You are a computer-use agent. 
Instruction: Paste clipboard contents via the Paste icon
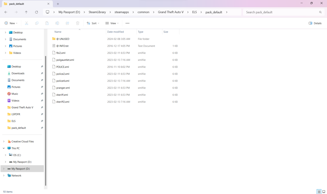[47, 23]
